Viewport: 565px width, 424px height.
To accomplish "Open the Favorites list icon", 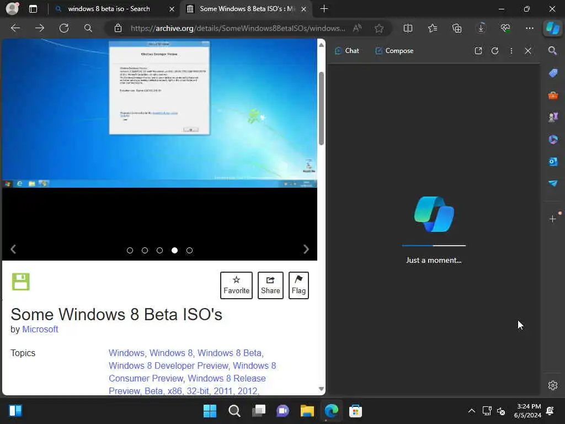I will 433,28.
